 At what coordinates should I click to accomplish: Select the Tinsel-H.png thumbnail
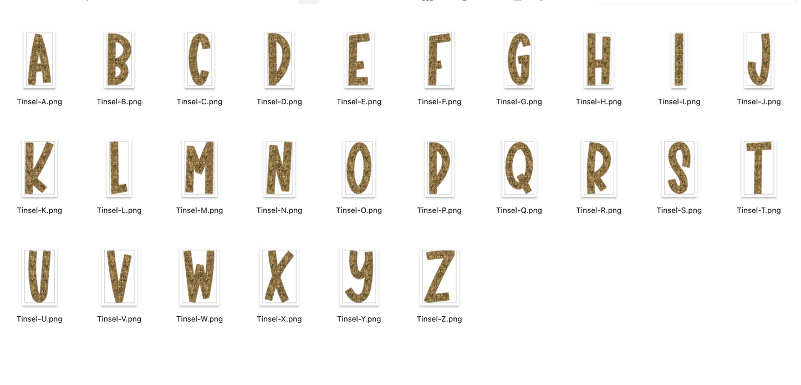[x=599, y=59]
